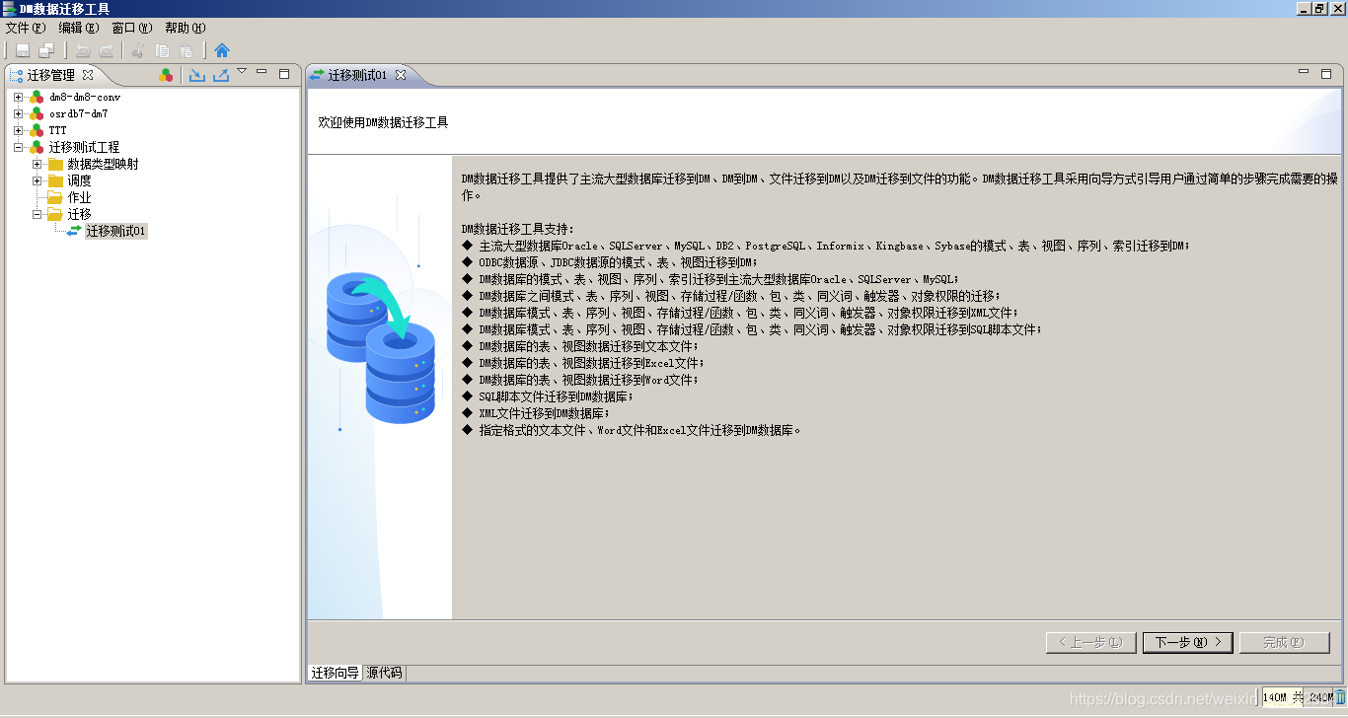The width and height of the screenshot is (1348, 718).
Task: Click the DM数据迁移工具 title bar icon
Action: point(10,8)
